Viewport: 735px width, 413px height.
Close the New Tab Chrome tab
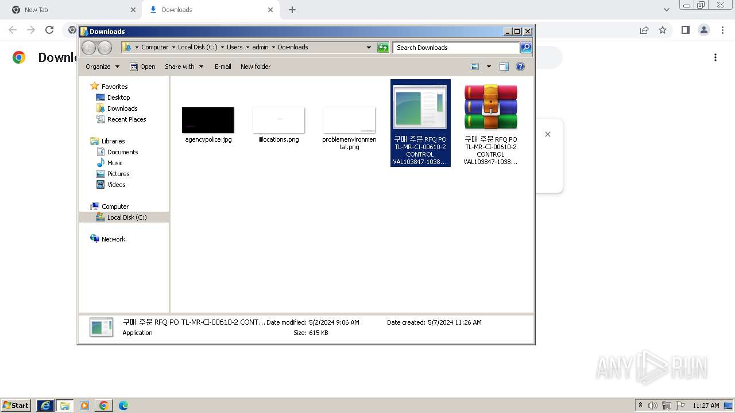click(133, 10)
